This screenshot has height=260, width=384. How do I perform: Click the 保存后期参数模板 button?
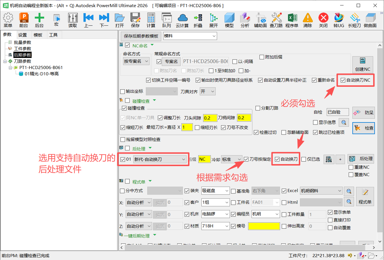tap(141, 36)
